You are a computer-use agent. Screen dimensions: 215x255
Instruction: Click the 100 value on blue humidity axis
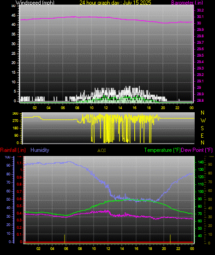coord(8,157)
